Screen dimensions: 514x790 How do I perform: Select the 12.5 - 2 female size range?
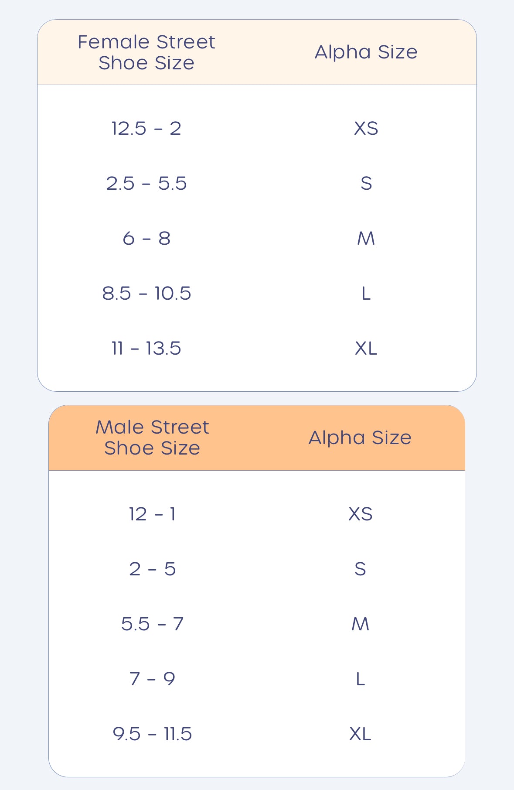146,128
